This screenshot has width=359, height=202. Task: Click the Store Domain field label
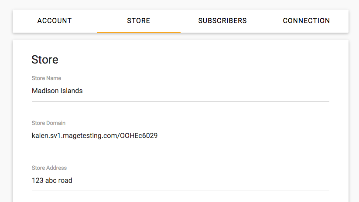click(48, 123)
